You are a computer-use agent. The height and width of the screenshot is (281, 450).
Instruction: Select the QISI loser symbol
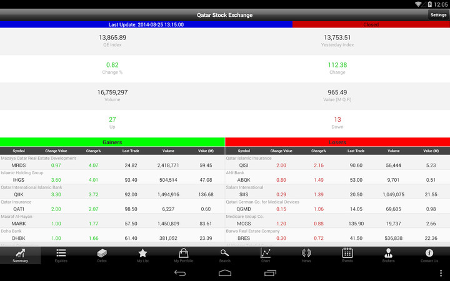[x=244, y=165]
